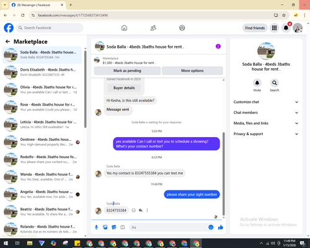Open Soda Balla conversation in list

(42, 55)
